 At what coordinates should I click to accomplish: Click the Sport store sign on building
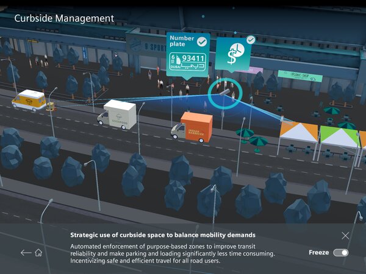145,43
